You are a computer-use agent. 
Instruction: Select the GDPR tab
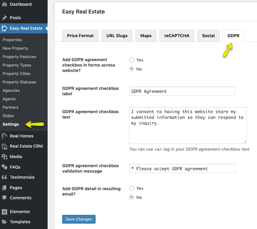pos(233,36)
